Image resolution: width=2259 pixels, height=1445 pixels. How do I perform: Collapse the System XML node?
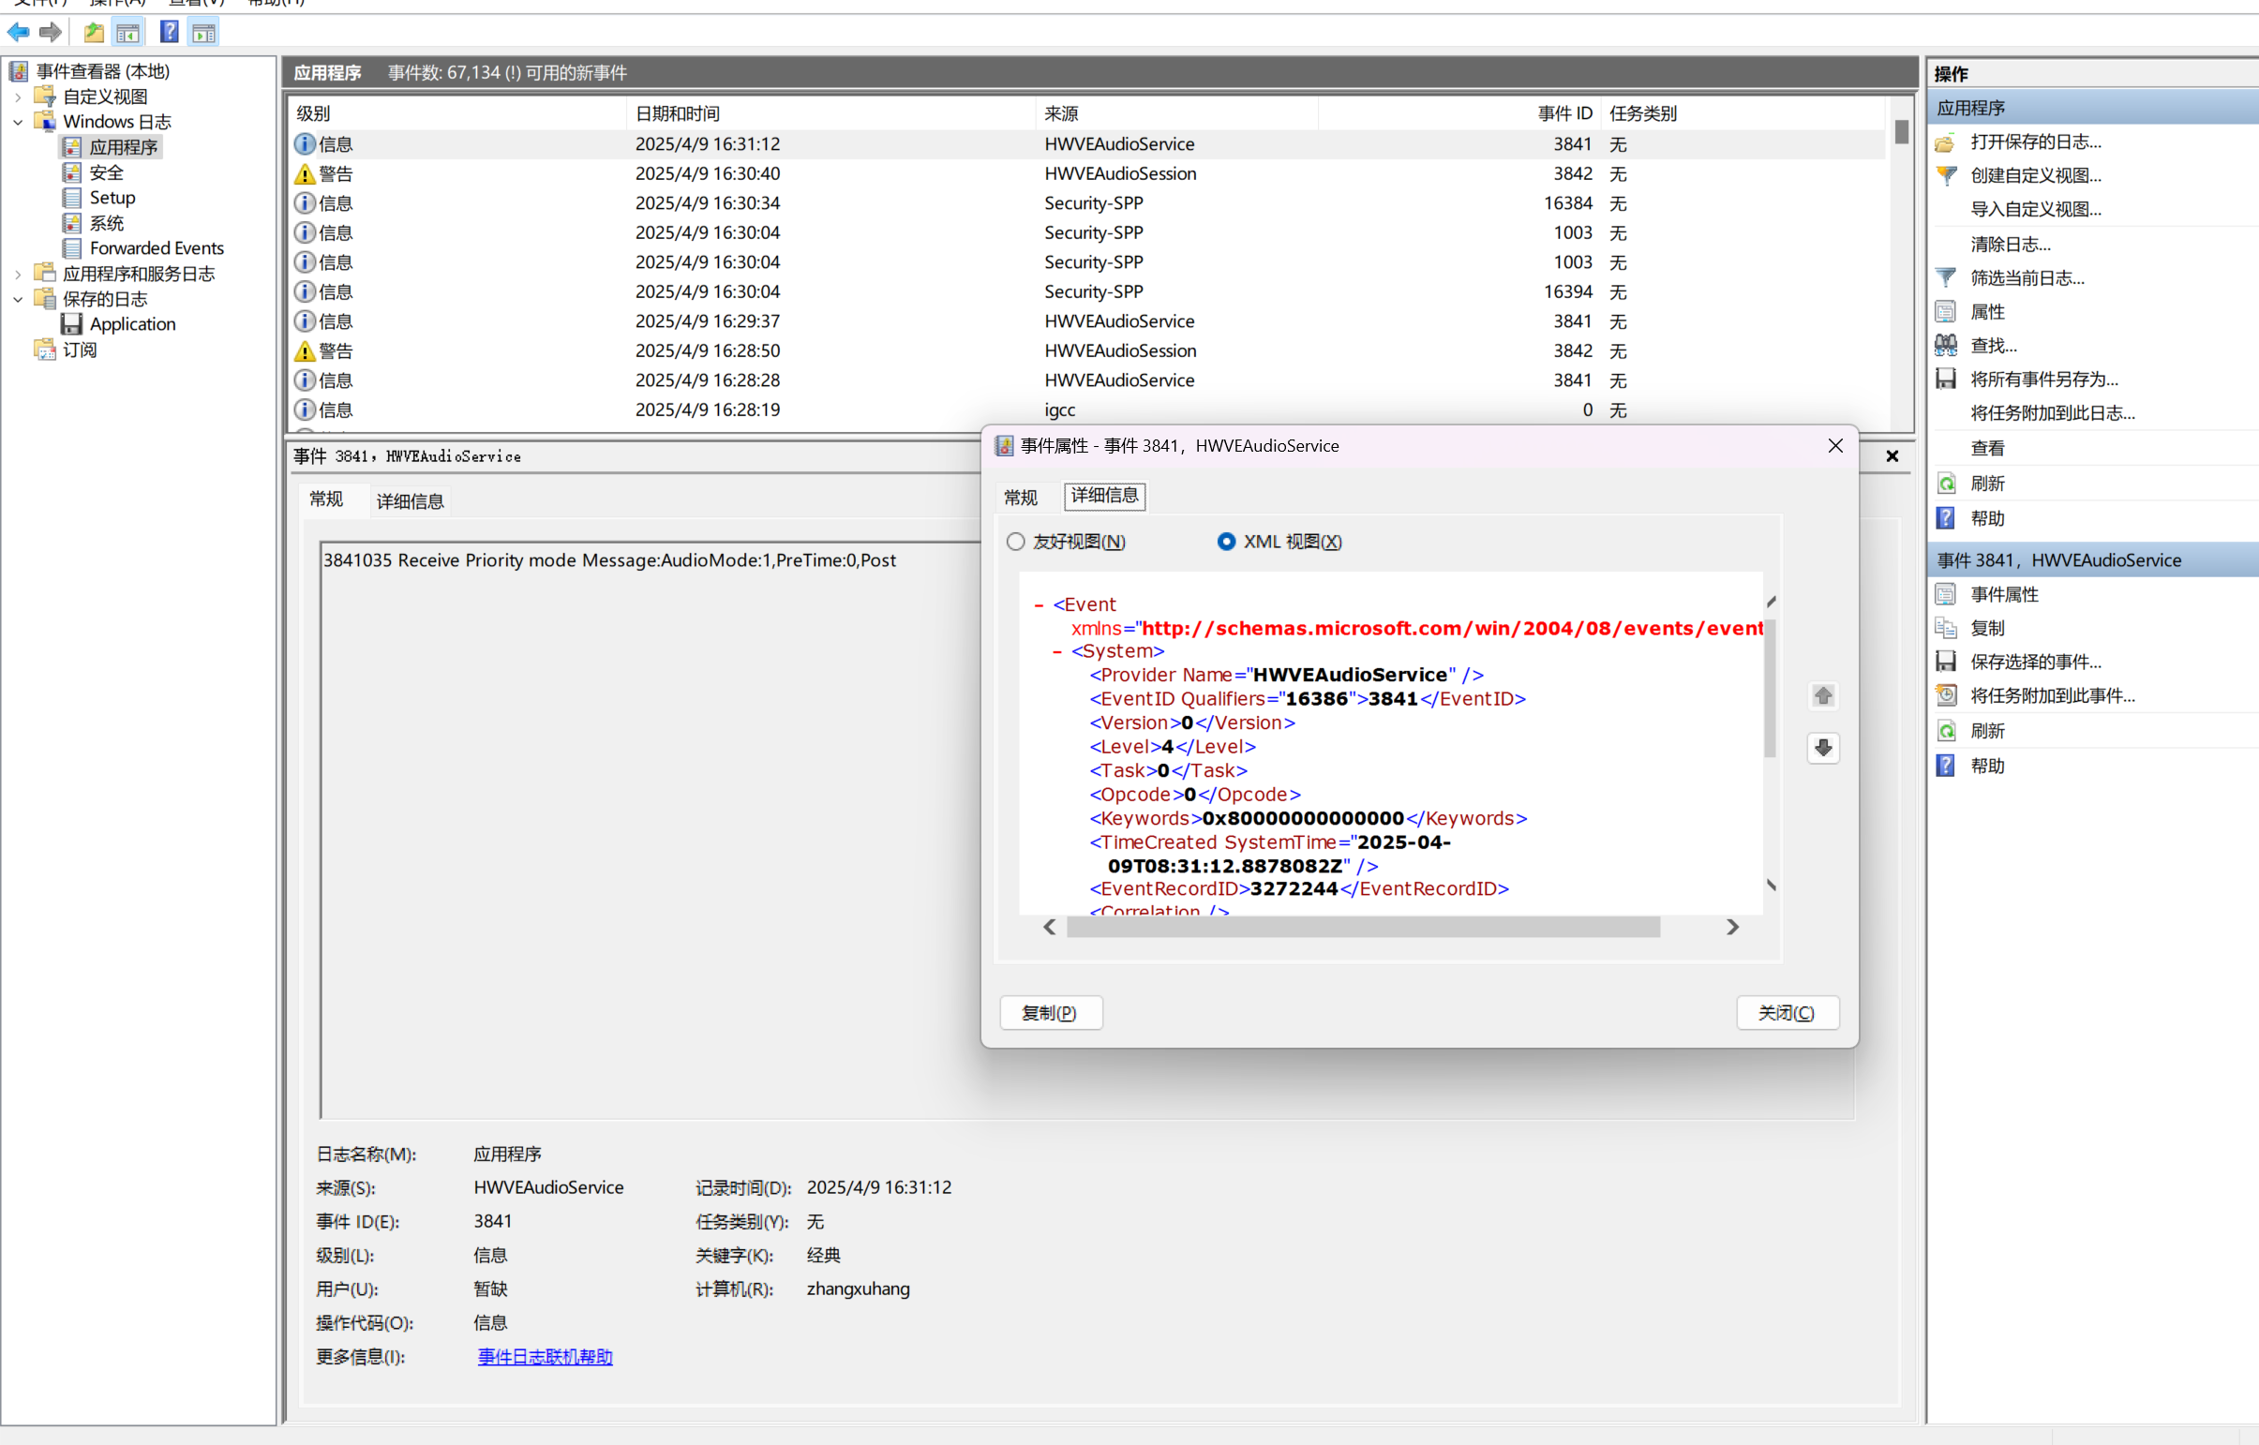[1057, 651]
